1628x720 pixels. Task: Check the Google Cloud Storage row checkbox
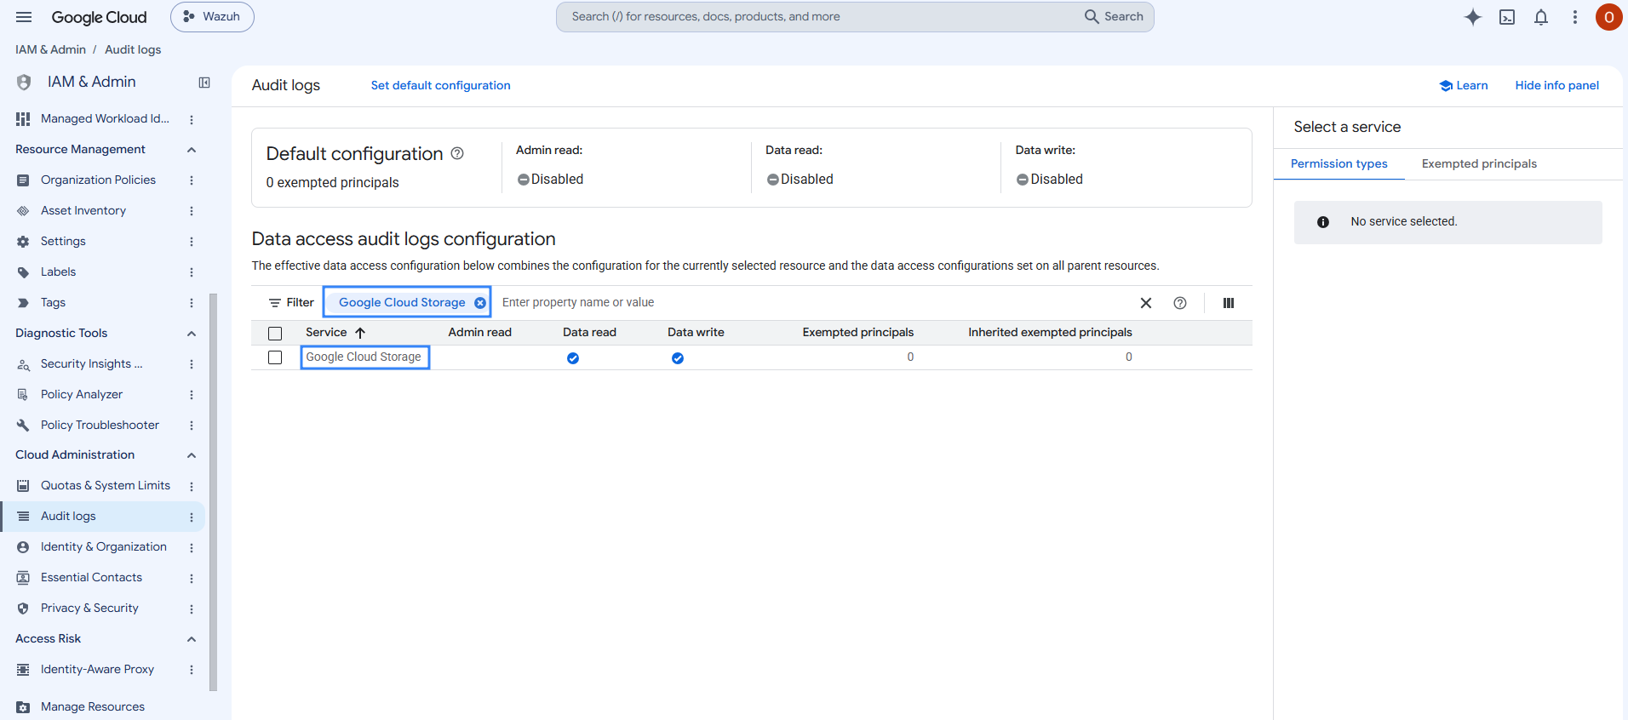275,357
